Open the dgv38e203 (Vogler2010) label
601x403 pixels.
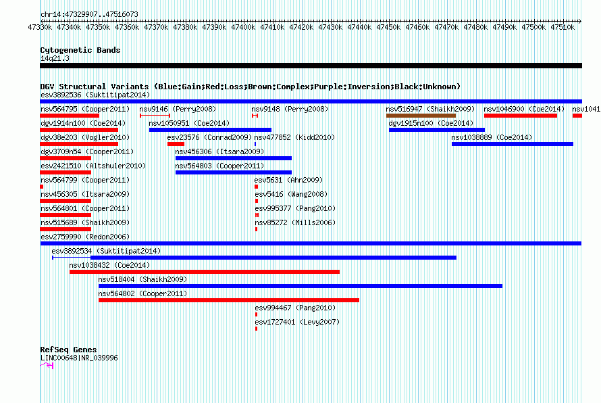tap(85, 137)
